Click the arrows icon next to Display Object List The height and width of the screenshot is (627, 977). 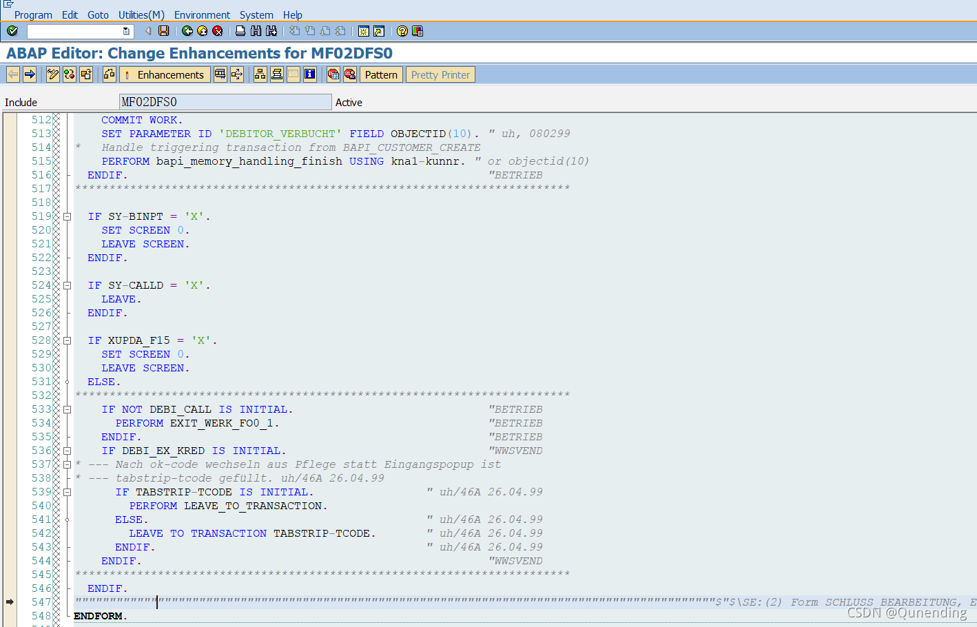click(x=237, y=74)
